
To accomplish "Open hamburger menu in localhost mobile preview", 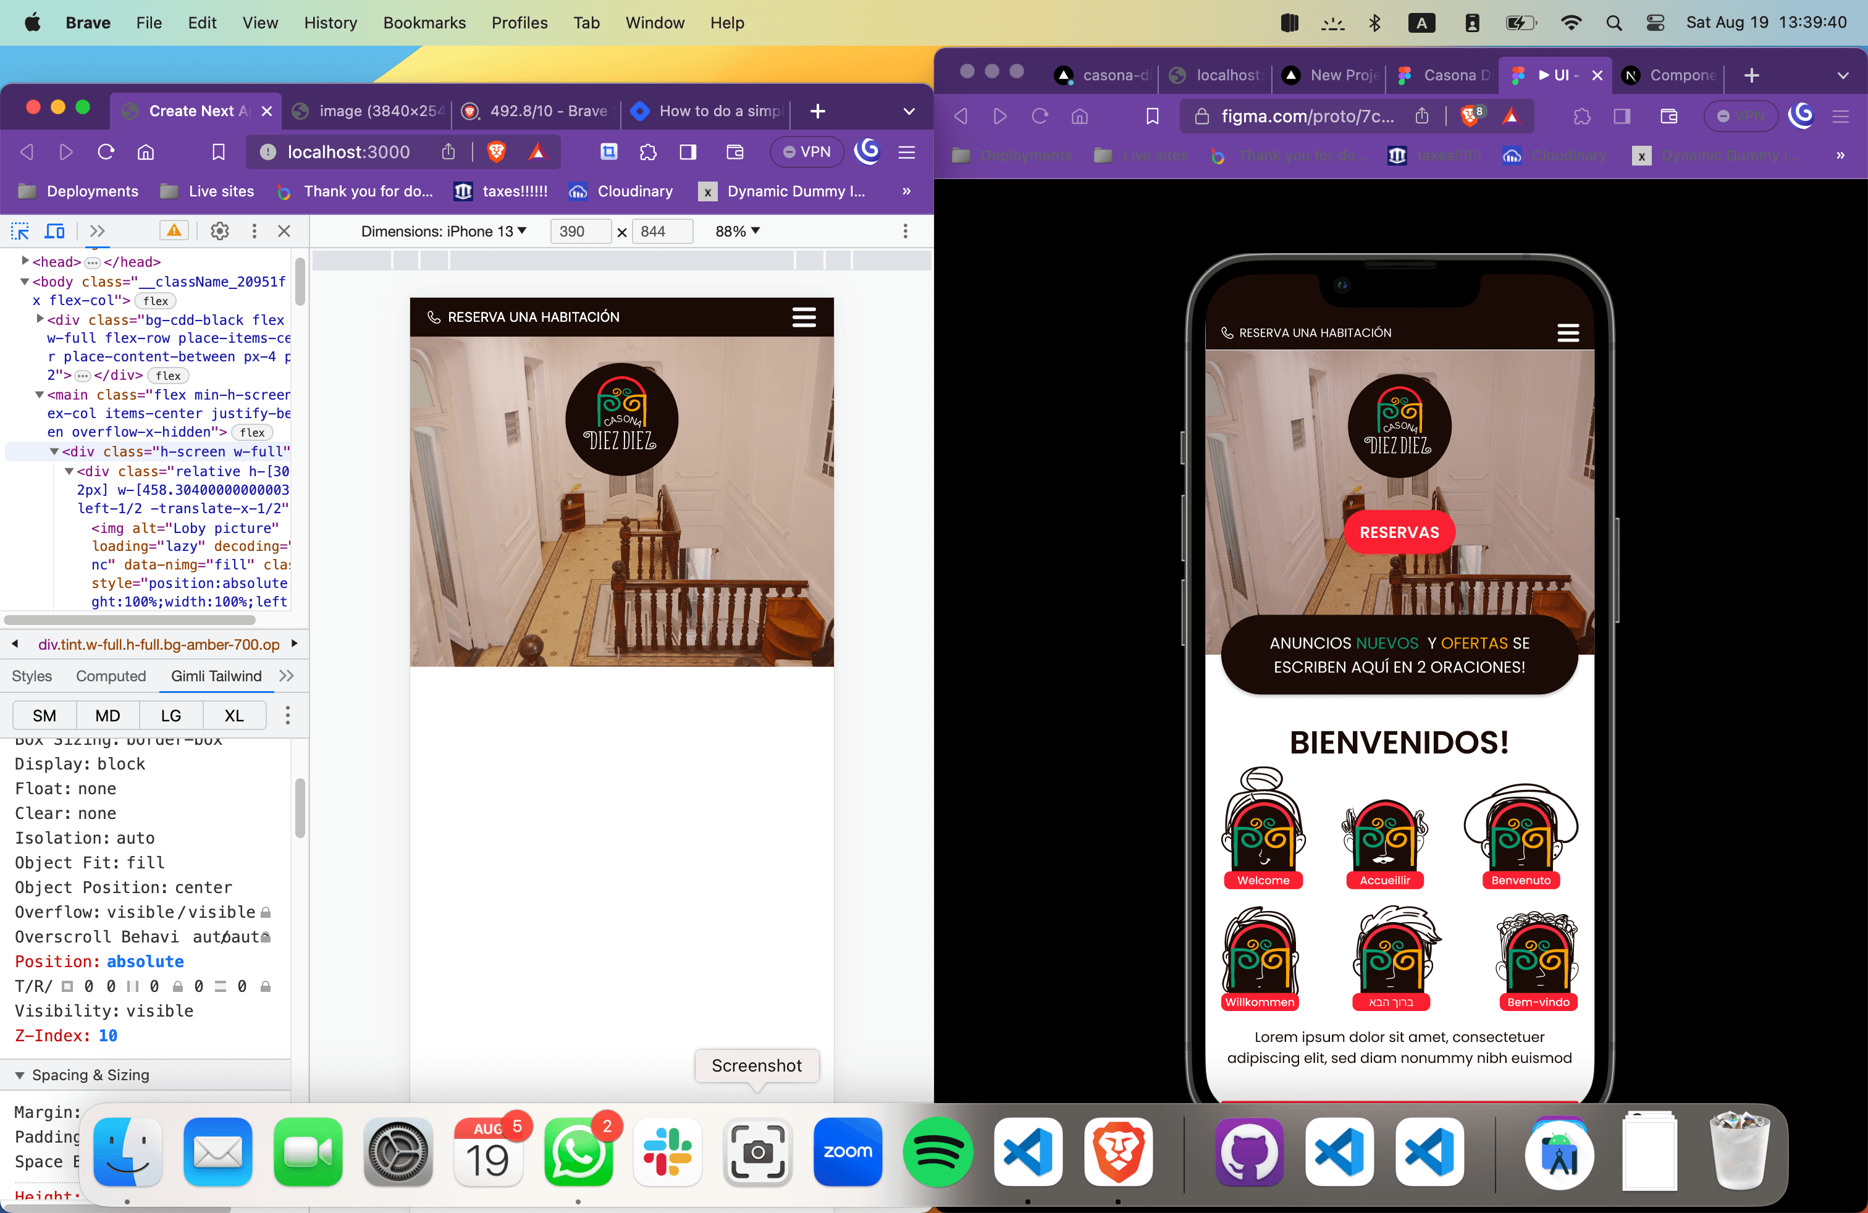I will point(804,317).
